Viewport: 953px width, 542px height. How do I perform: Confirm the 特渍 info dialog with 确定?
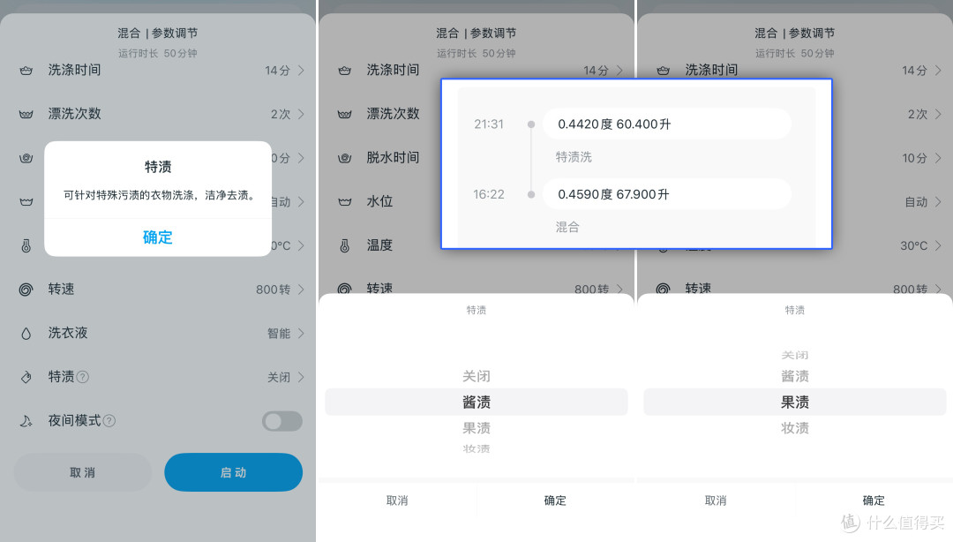[x=158, y=237]
